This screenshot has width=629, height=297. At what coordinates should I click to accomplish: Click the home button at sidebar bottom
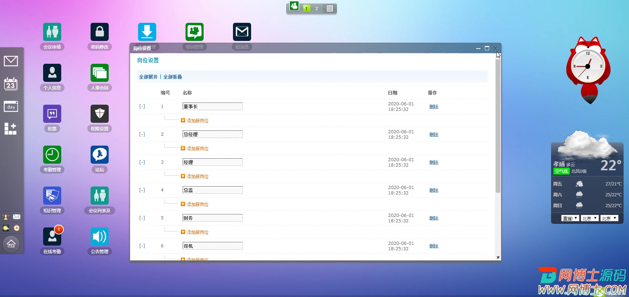(11, 244)
